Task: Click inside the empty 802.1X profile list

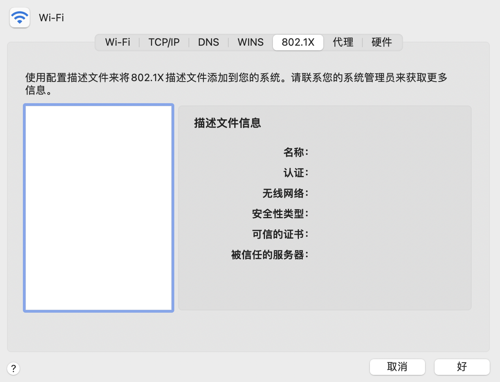Action: pyautogui.click(x=99, y=208)
